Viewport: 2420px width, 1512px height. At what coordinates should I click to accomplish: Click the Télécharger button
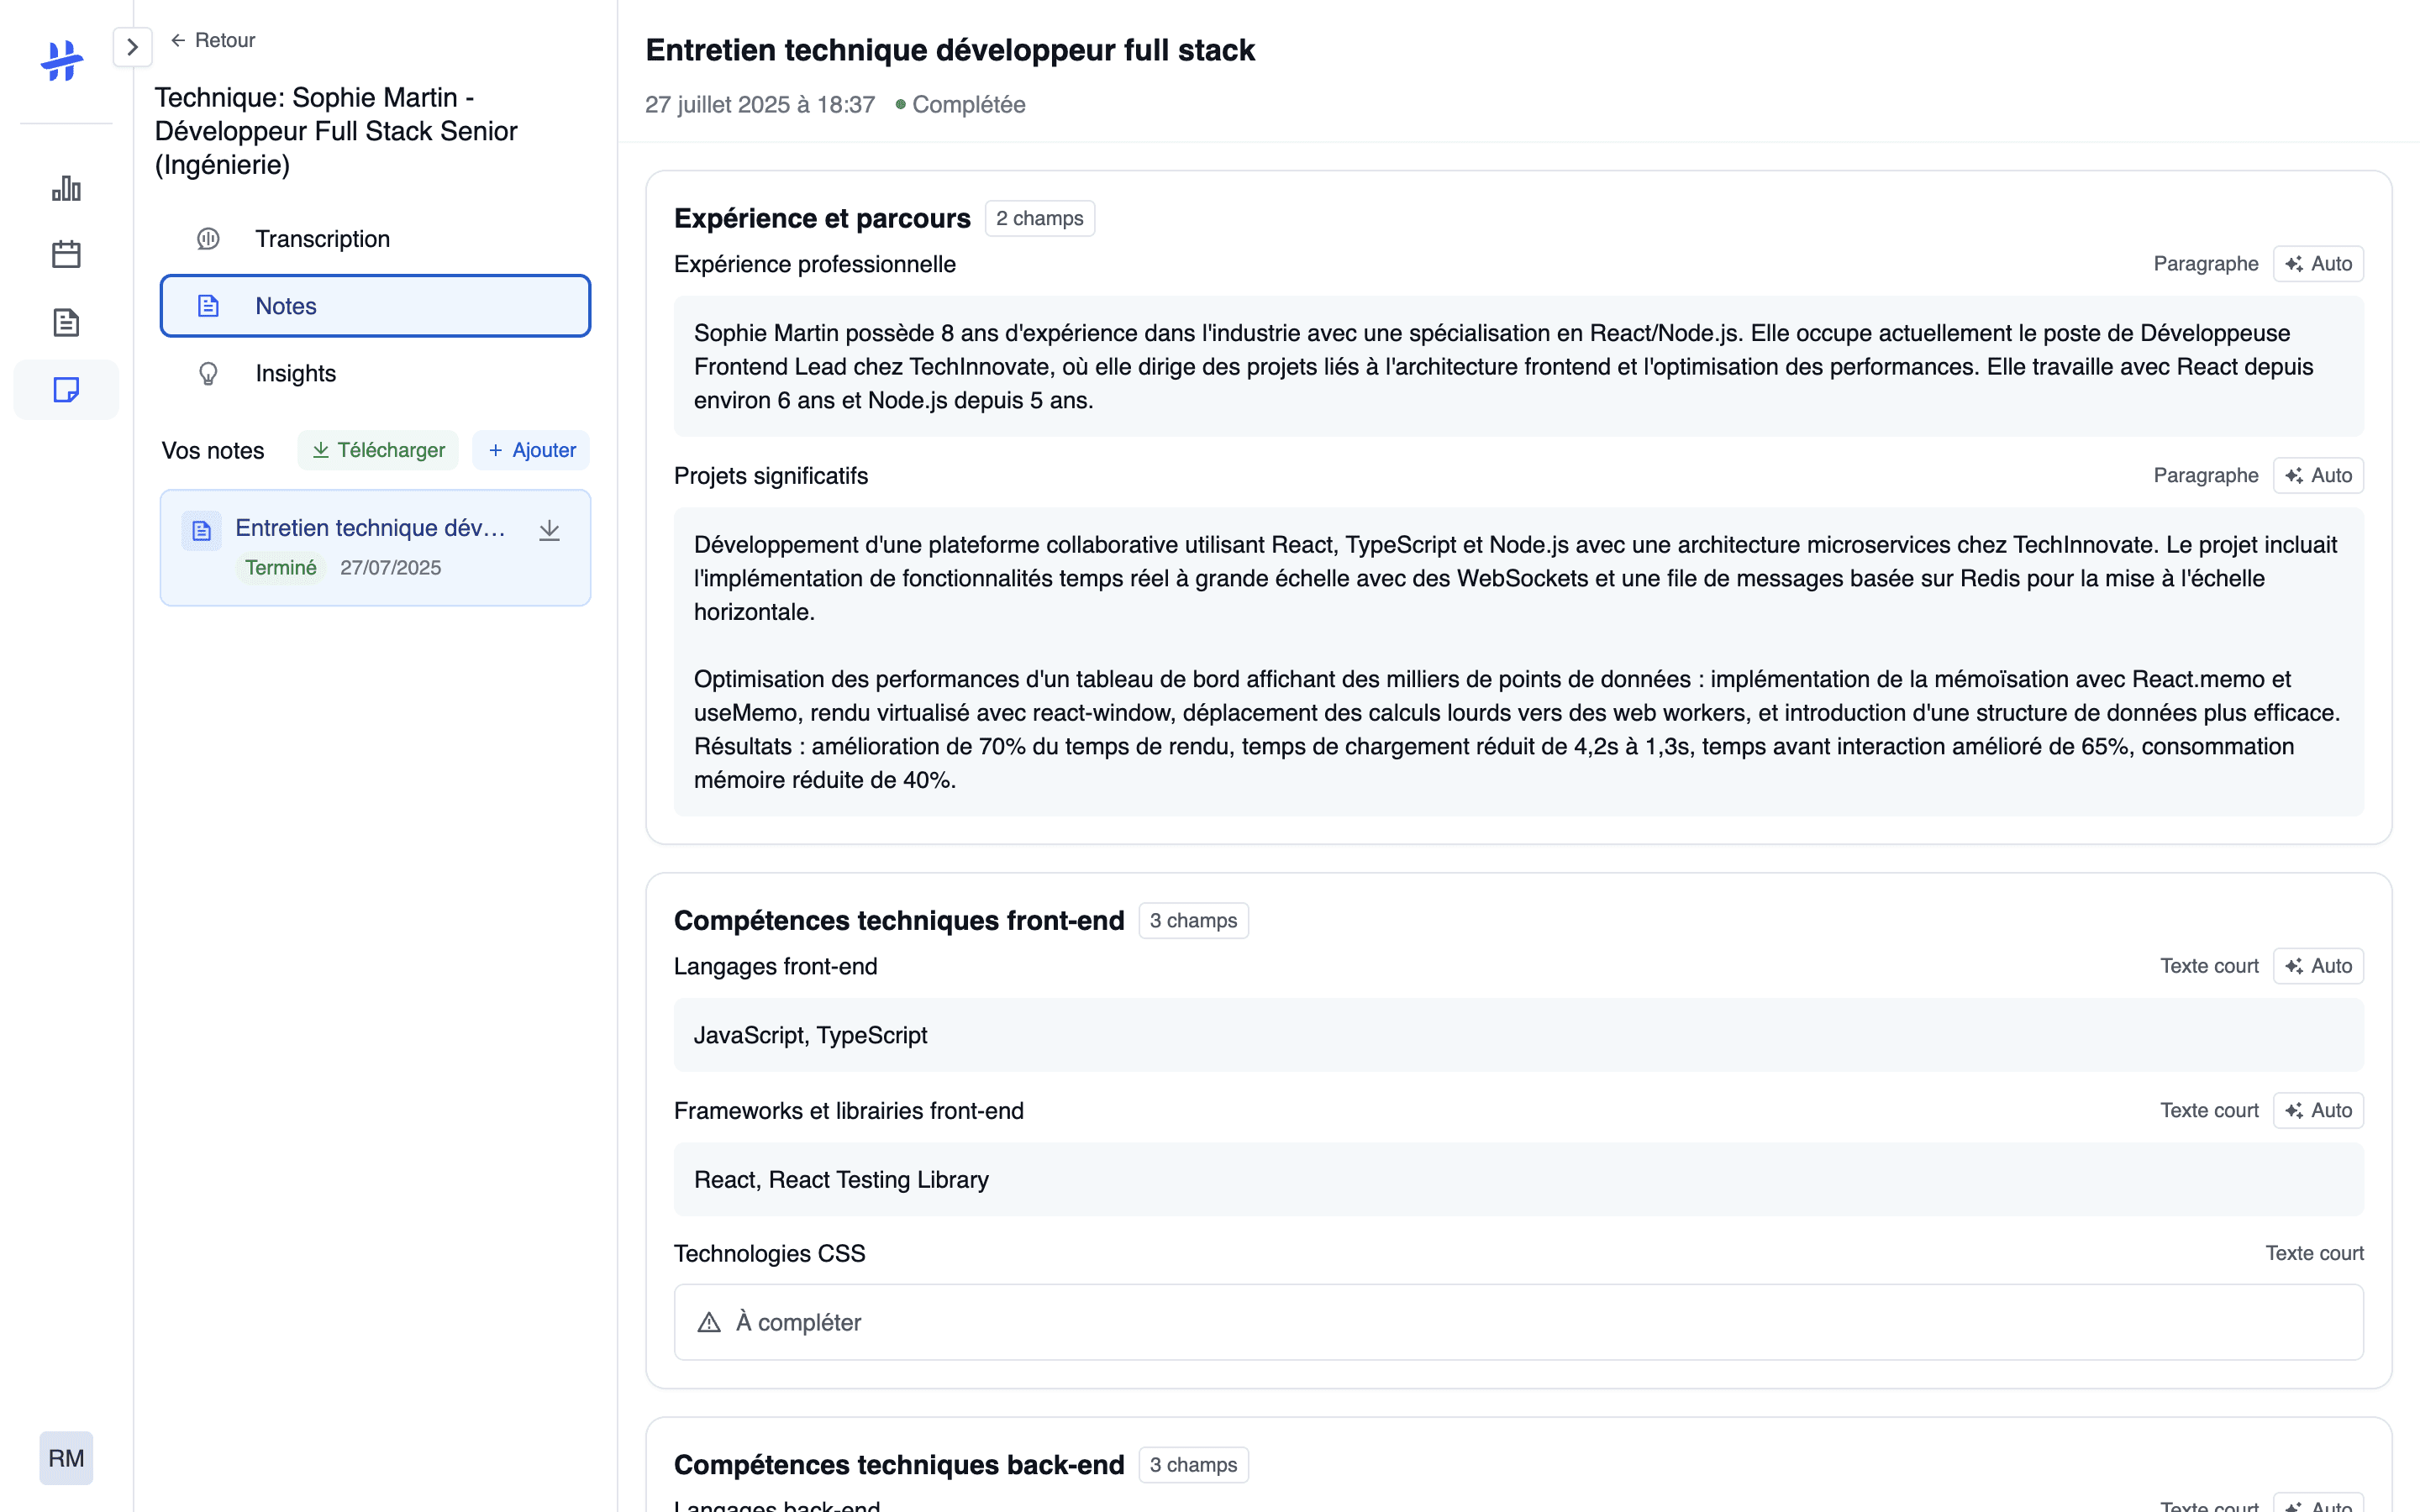[x=378, y=450]
